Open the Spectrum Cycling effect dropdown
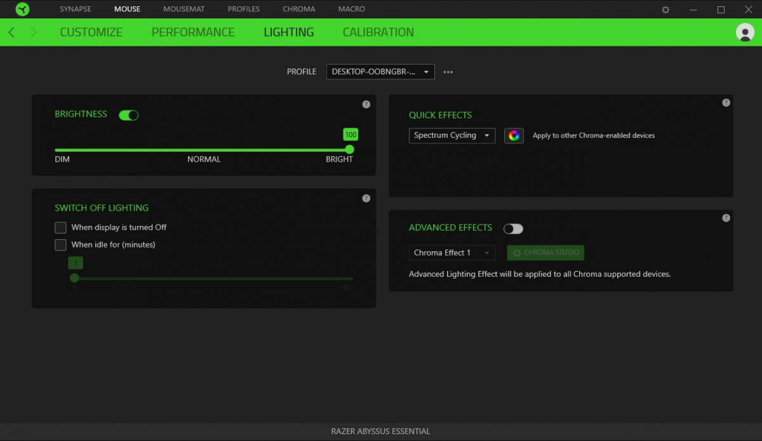The width and height of the screenshot is (762, 441). 452,135
